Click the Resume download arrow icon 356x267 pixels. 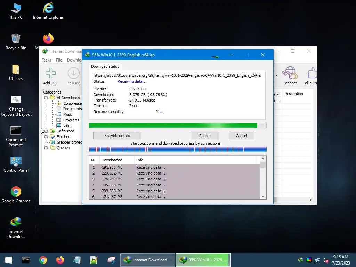[74, 73]
